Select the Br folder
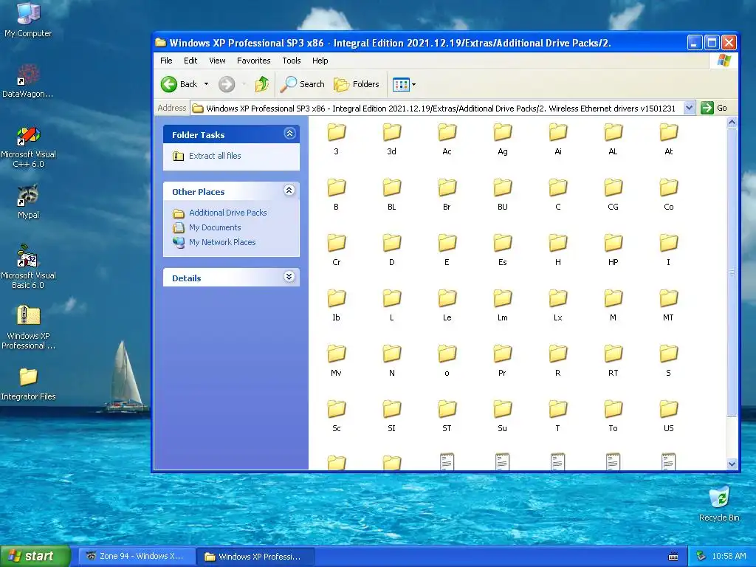Viewport: 756px width, 567px height. click(447, 194)
